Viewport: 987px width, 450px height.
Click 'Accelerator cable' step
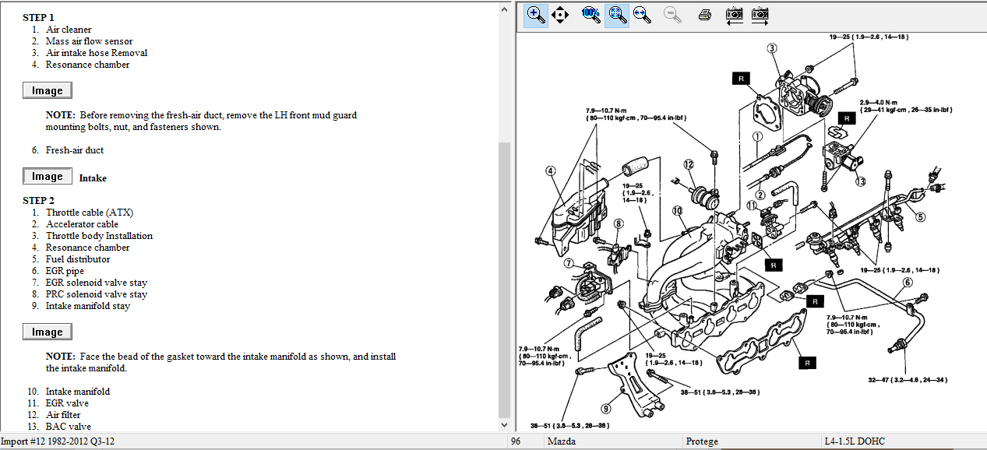[82, 224]
